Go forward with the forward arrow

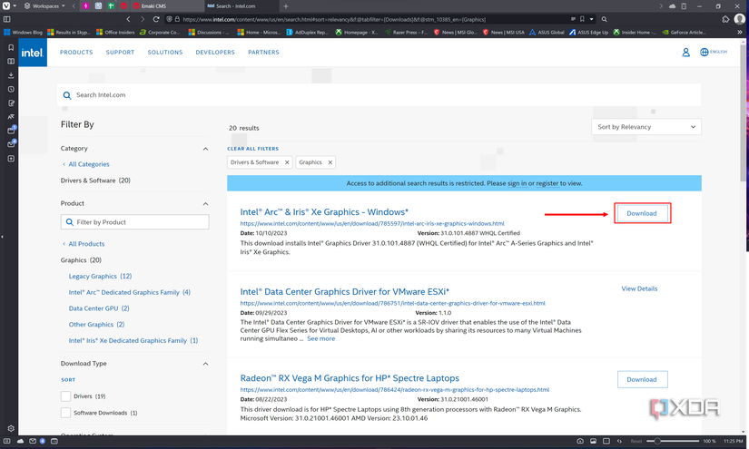(x=142, y=19)
